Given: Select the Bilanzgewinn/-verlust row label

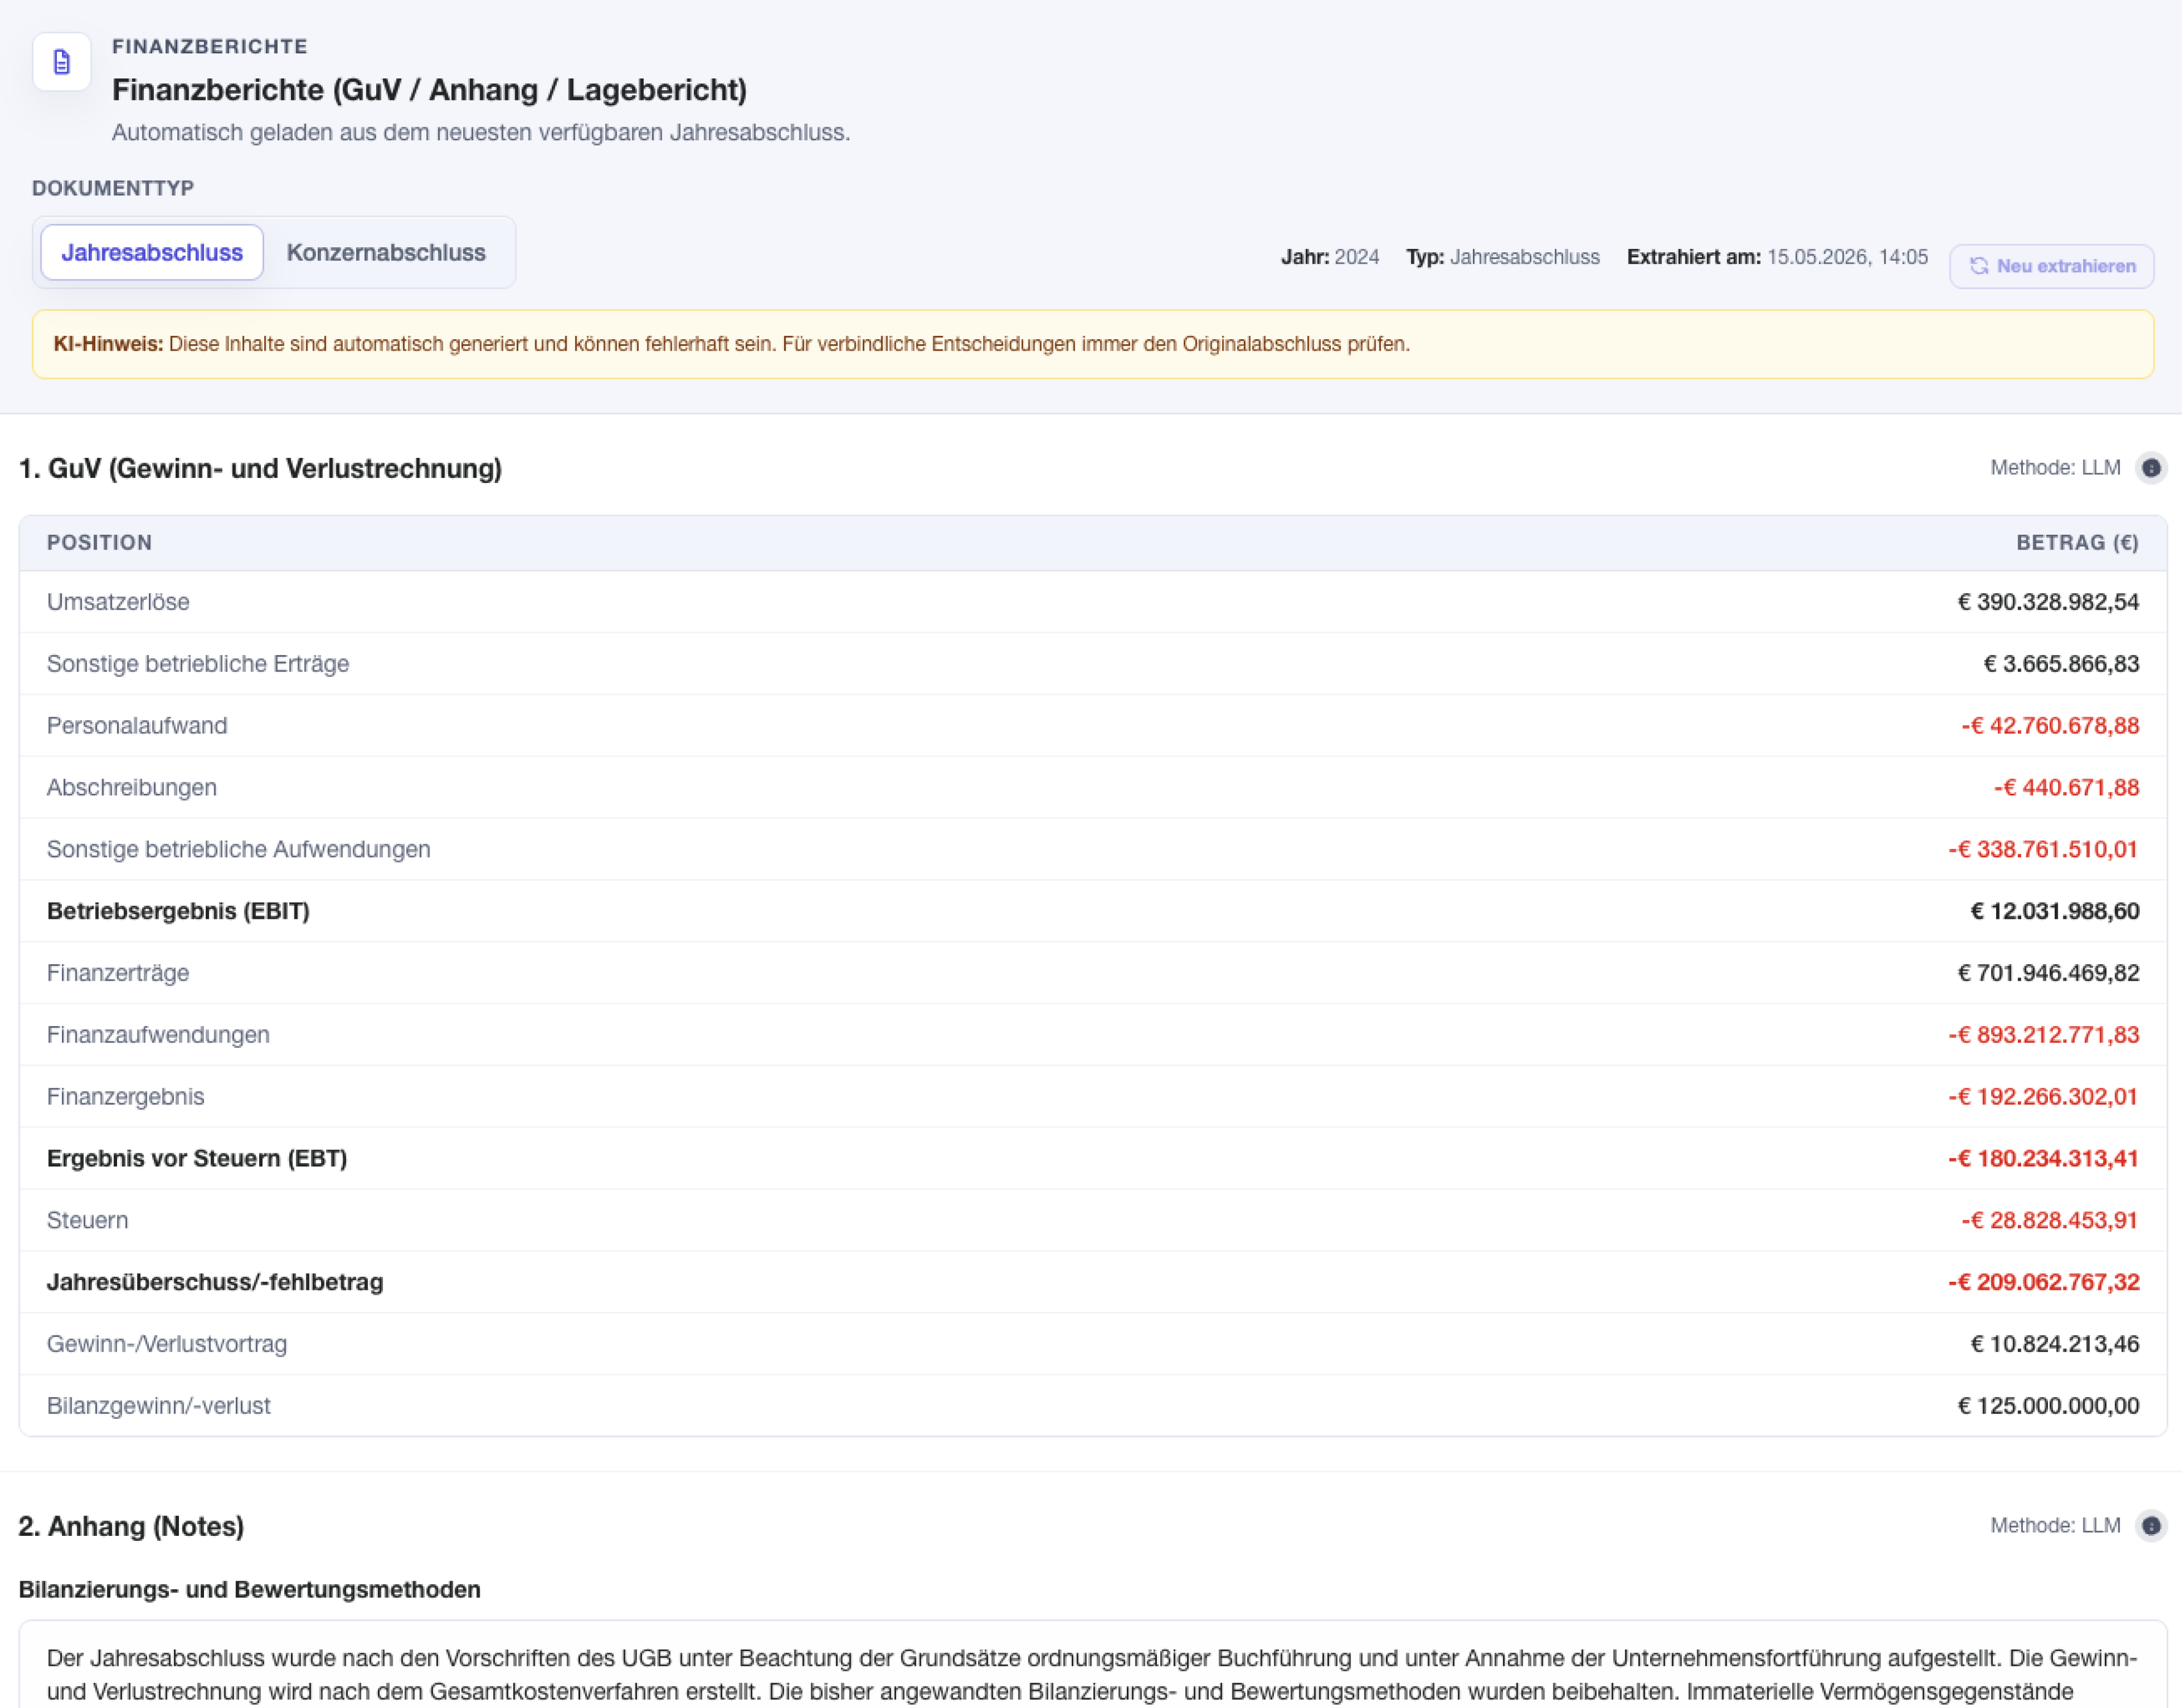Looking at the screenshot, I should [159, 1406].
